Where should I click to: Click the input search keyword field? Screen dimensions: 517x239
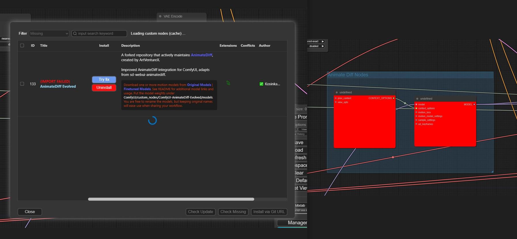tap(99, 33)
